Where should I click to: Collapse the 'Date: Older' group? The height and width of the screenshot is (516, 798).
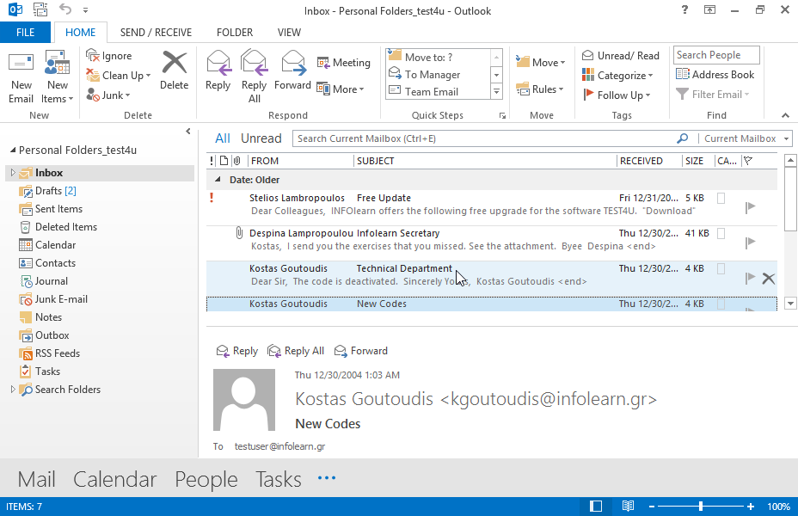coord(218,180)
